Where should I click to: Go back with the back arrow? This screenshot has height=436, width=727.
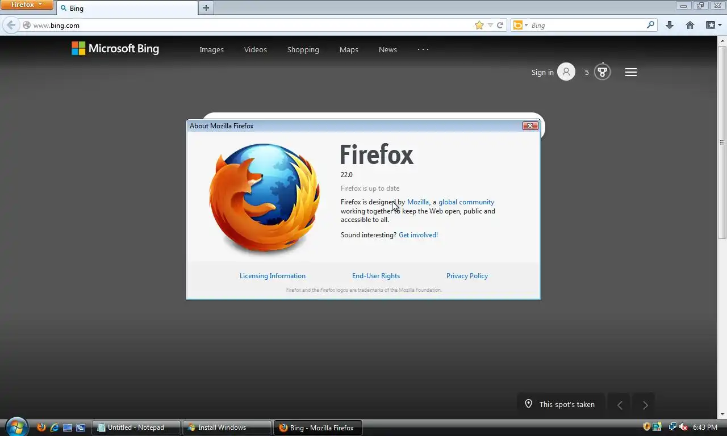tap(11, 25)
